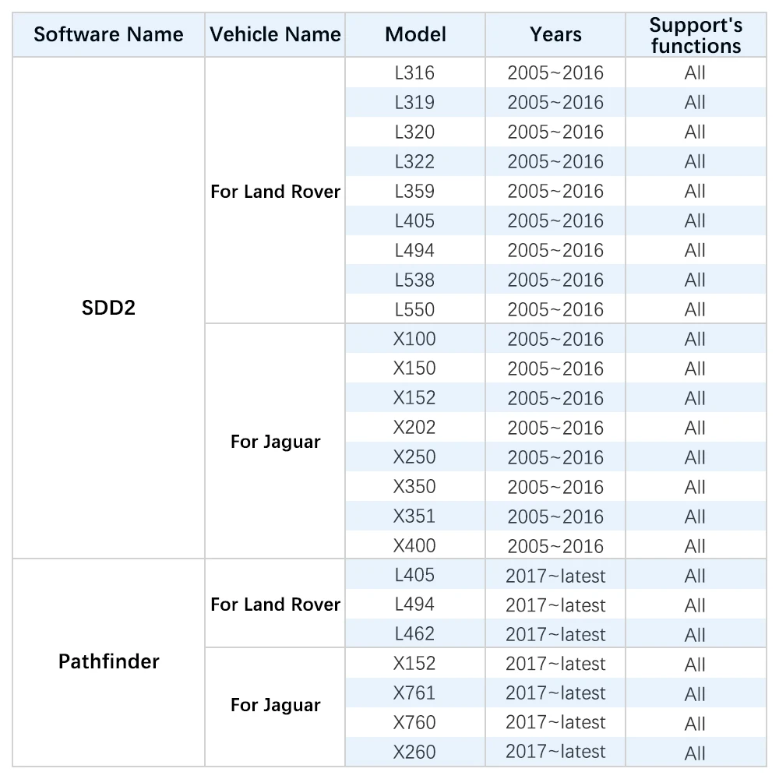The width and height of the screenshot is (779, 779).
Task: Click the L405 model cell in Pathfinder section
Action: click(x=415, y=575)
